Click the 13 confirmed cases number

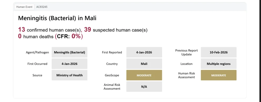(x=22, y=30)
